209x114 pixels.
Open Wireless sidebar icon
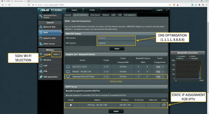[x=41, y=60]
